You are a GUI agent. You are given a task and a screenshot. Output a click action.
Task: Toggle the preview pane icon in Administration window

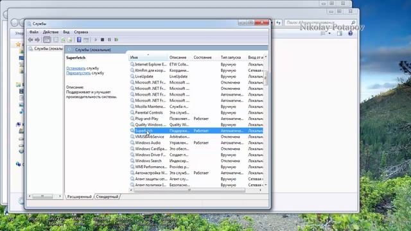tap(340, 33)
